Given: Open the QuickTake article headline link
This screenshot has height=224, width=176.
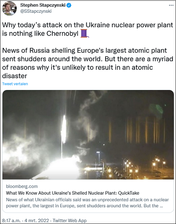Looking at the screenshot, I should coord(73,193).
